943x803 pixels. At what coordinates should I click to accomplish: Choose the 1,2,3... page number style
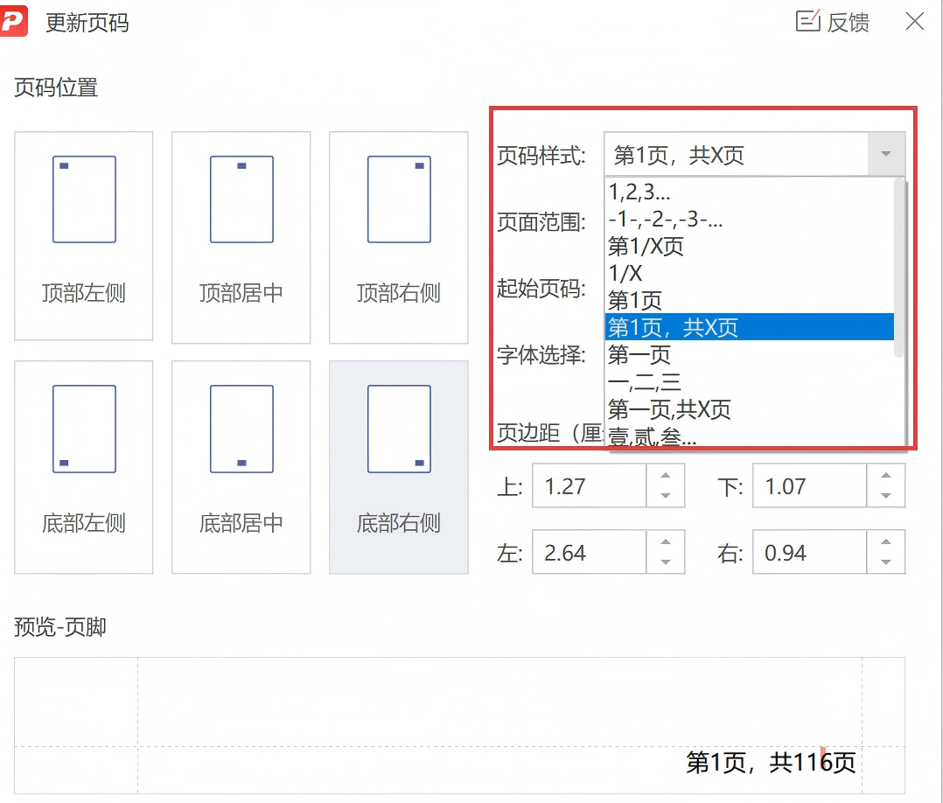(x=750, y=192)
